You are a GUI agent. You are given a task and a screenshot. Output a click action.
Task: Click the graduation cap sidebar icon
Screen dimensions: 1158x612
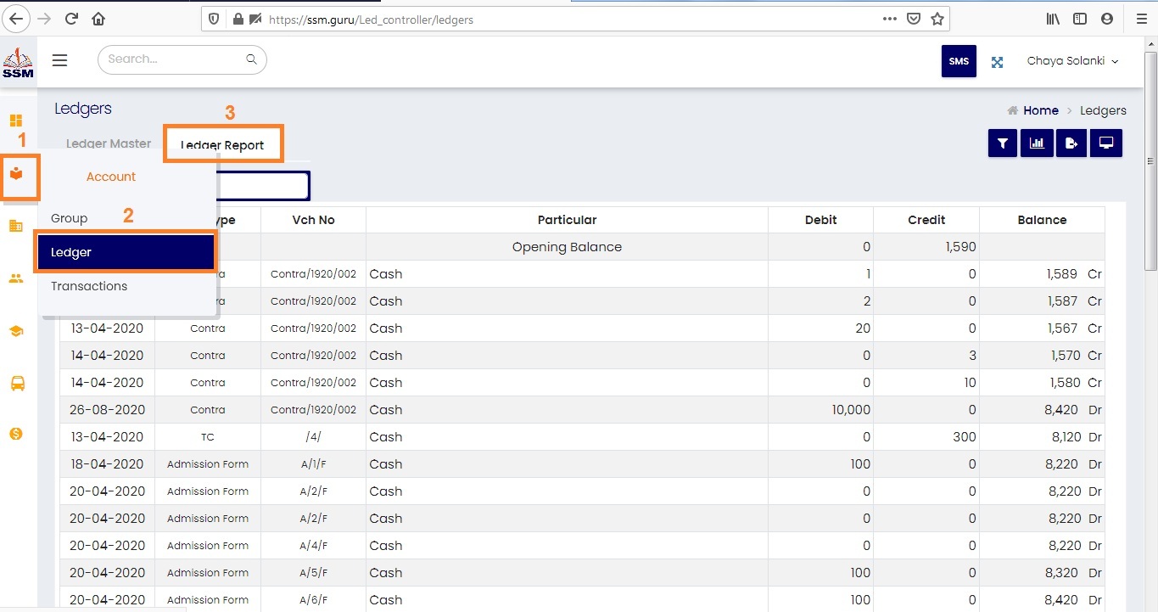[x=16, y=332]
